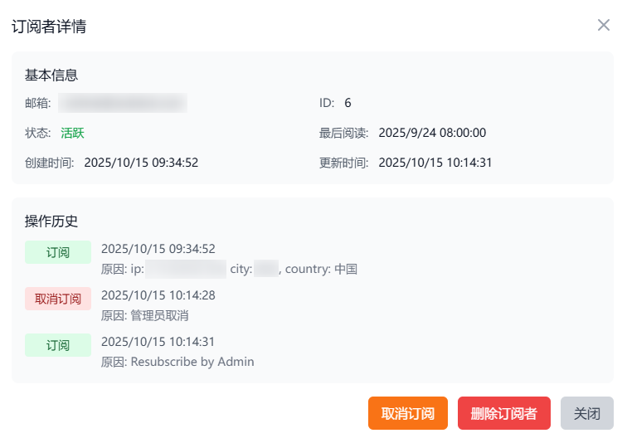Screen dimensions: 627x443
Task: Click the 操作历史 section heading
Action: pyautogui.click(x=51, y=221)
